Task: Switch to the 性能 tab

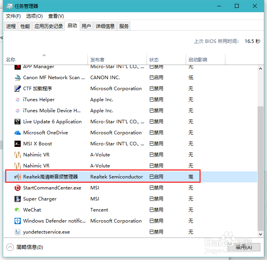Action: pyautogui.click(x=25, y=26)
